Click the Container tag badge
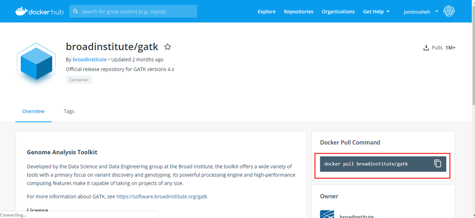Screen dimensions: 475x218 79,80
